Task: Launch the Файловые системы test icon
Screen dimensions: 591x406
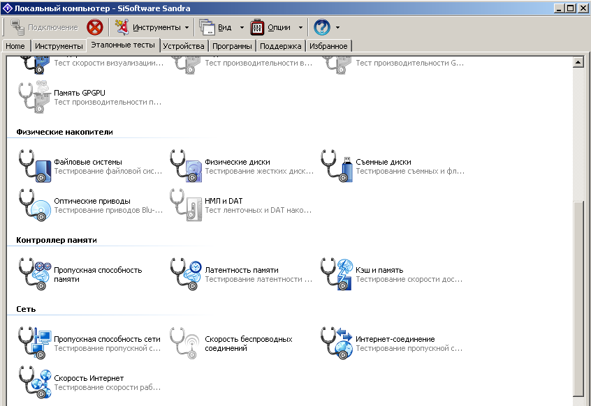Action: click(x=35, y=166)
